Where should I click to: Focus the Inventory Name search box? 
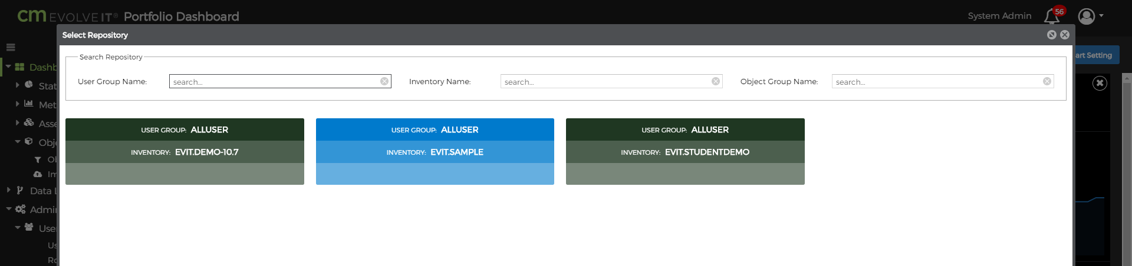pos(611,81)
